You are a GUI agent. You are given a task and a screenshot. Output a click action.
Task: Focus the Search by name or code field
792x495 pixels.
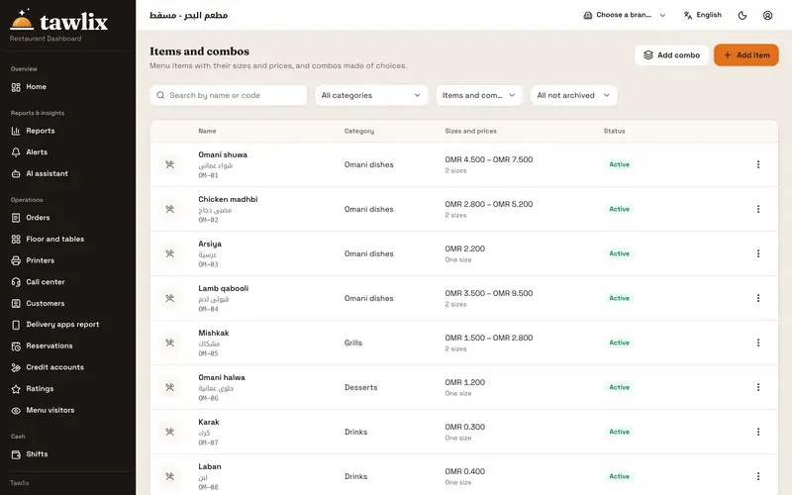coord(229,95)
